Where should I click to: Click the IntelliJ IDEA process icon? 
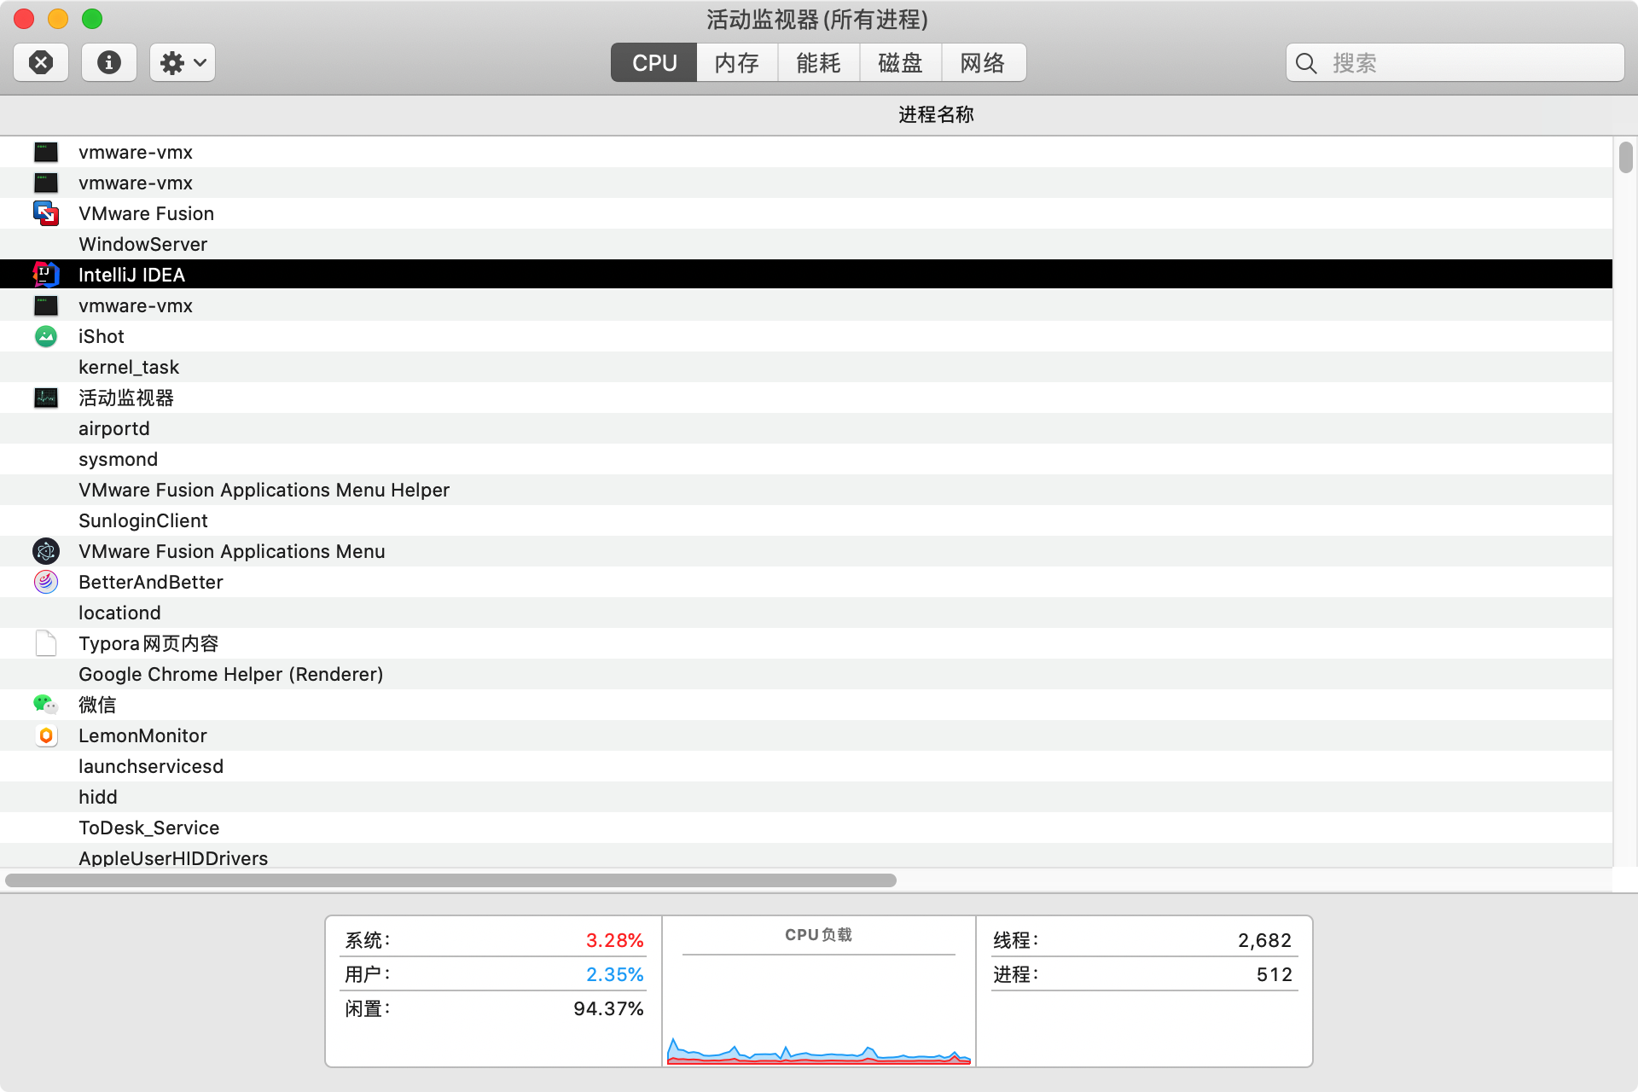coord(46,275)
